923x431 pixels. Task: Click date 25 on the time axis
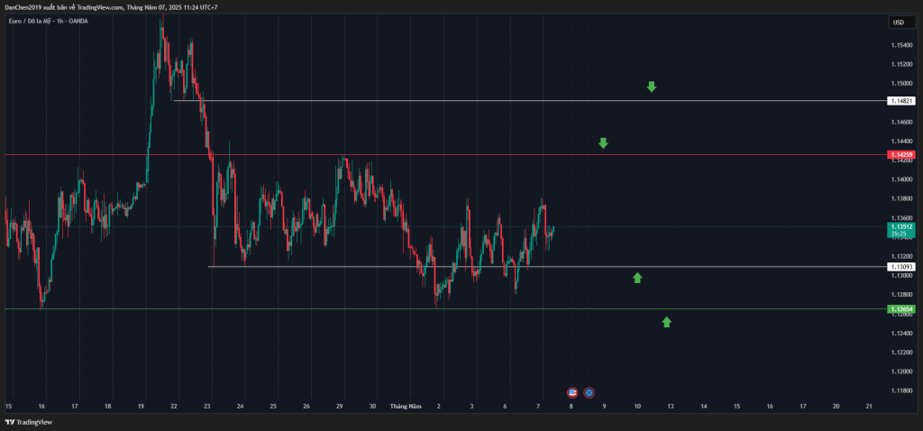pyautogui.click(x=274, y=407)
